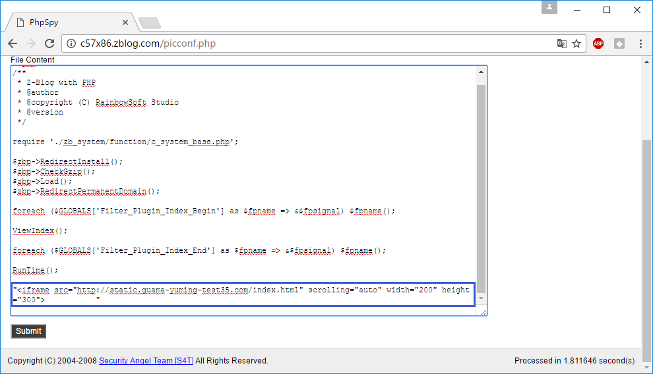
Task: Reload the picconf.php page
Action: 49,43
